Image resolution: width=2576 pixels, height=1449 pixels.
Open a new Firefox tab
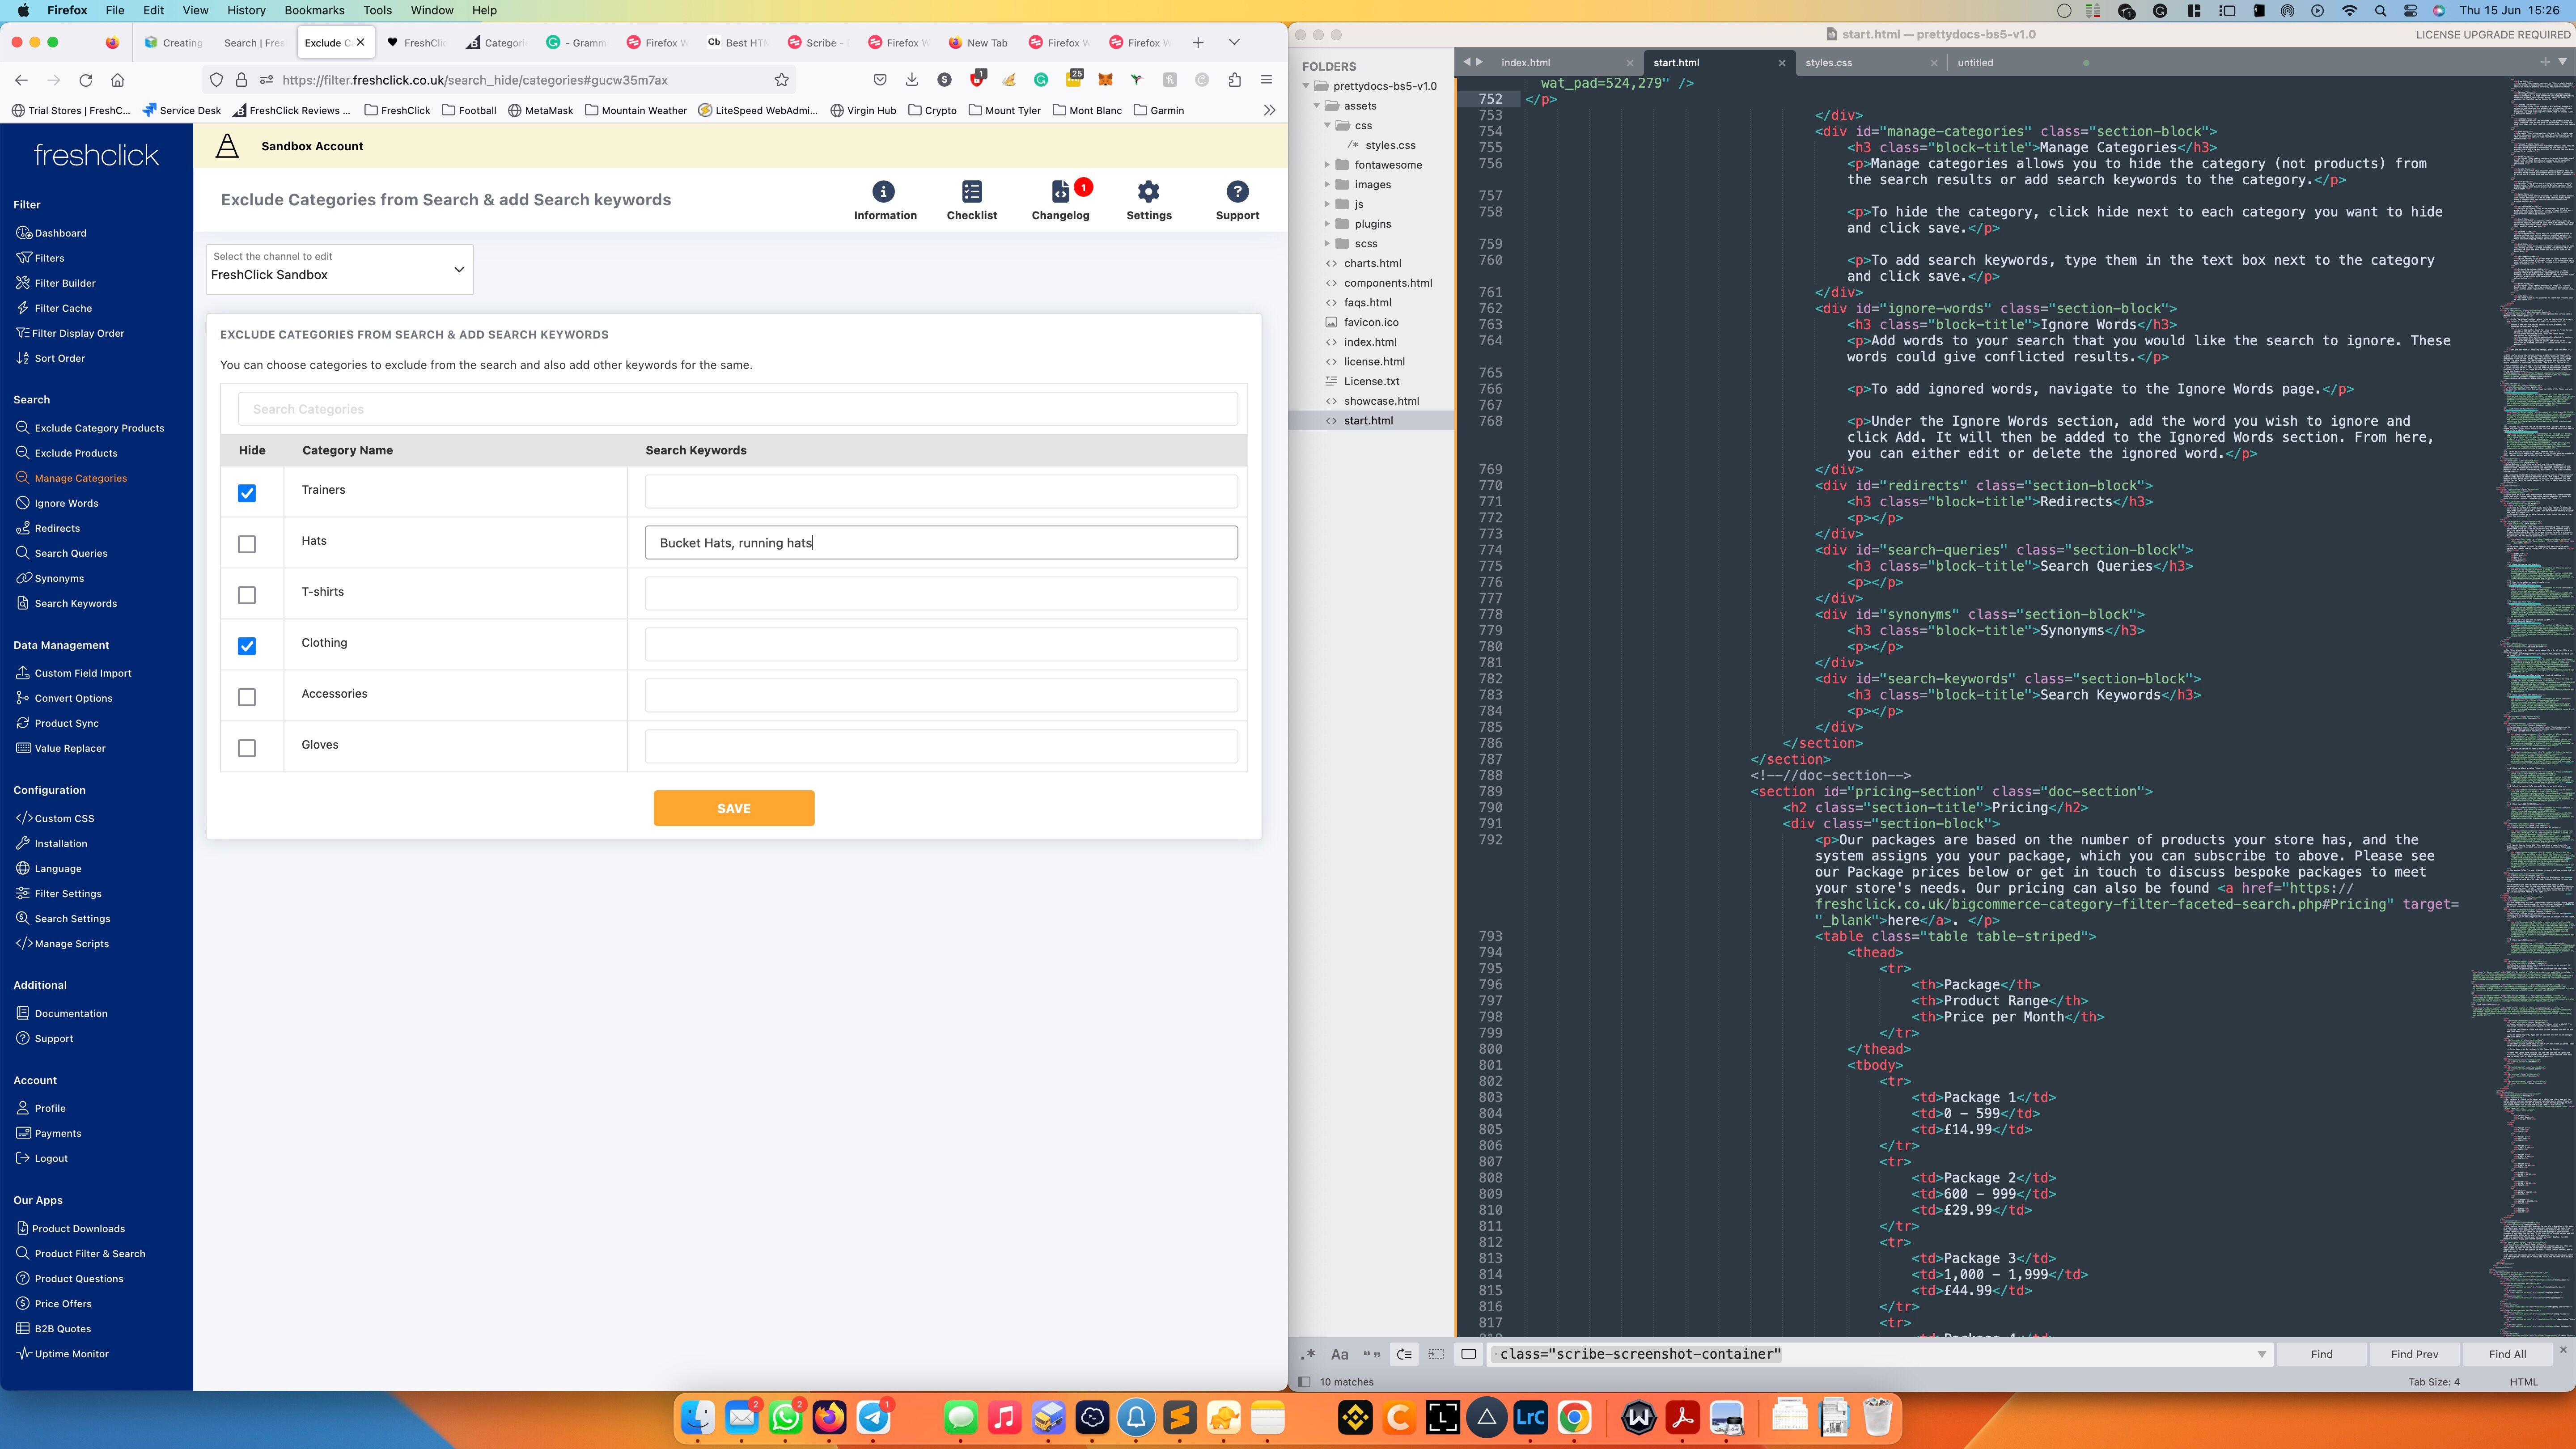coord(1198,43)
